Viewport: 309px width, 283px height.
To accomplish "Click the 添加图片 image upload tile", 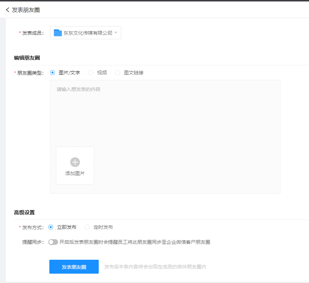I will (75, 165).
